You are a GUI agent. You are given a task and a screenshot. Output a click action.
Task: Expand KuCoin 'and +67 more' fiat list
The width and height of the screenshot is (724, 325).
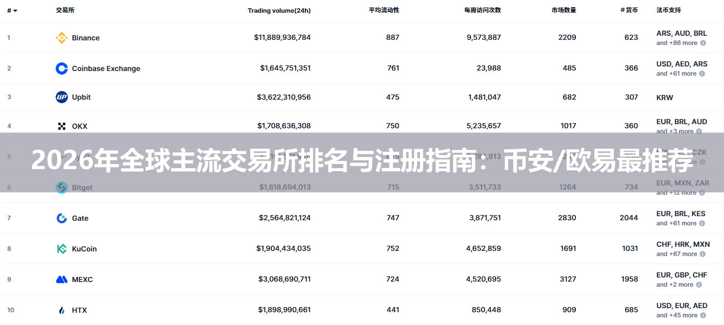[677, 254]
